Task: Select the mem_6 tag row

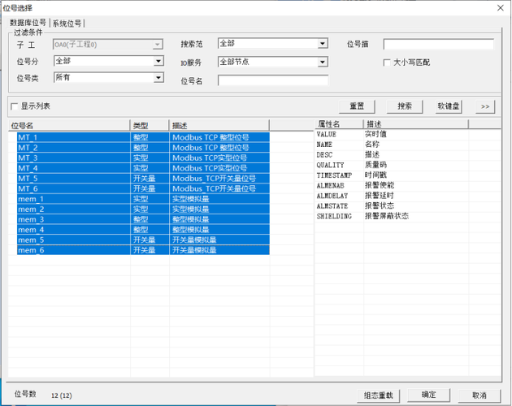Action: pos(143,250)
